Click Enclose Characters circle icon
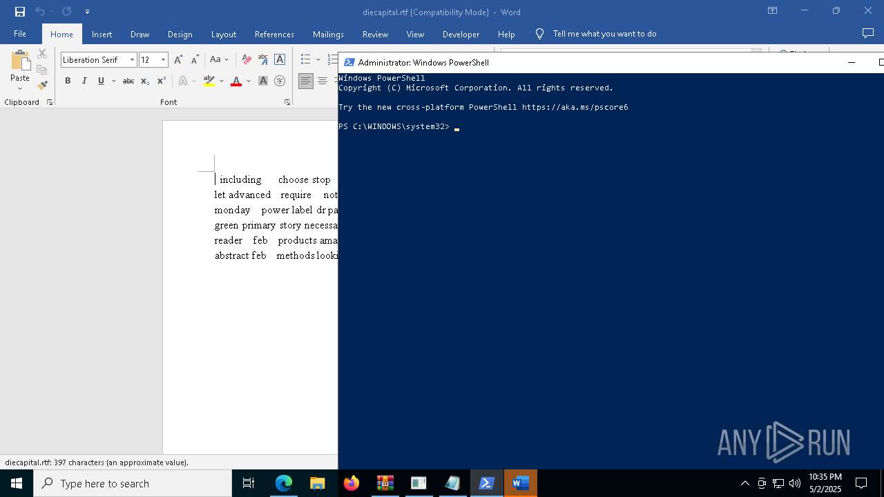The width and height of the screenshot is (884, 497). coord(280,81)
